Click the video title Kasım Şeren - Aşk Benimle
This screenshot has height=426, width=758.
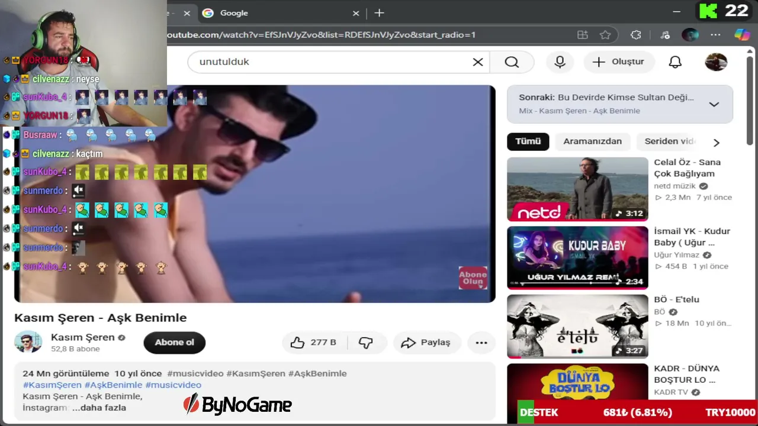(x=101, y=318)
